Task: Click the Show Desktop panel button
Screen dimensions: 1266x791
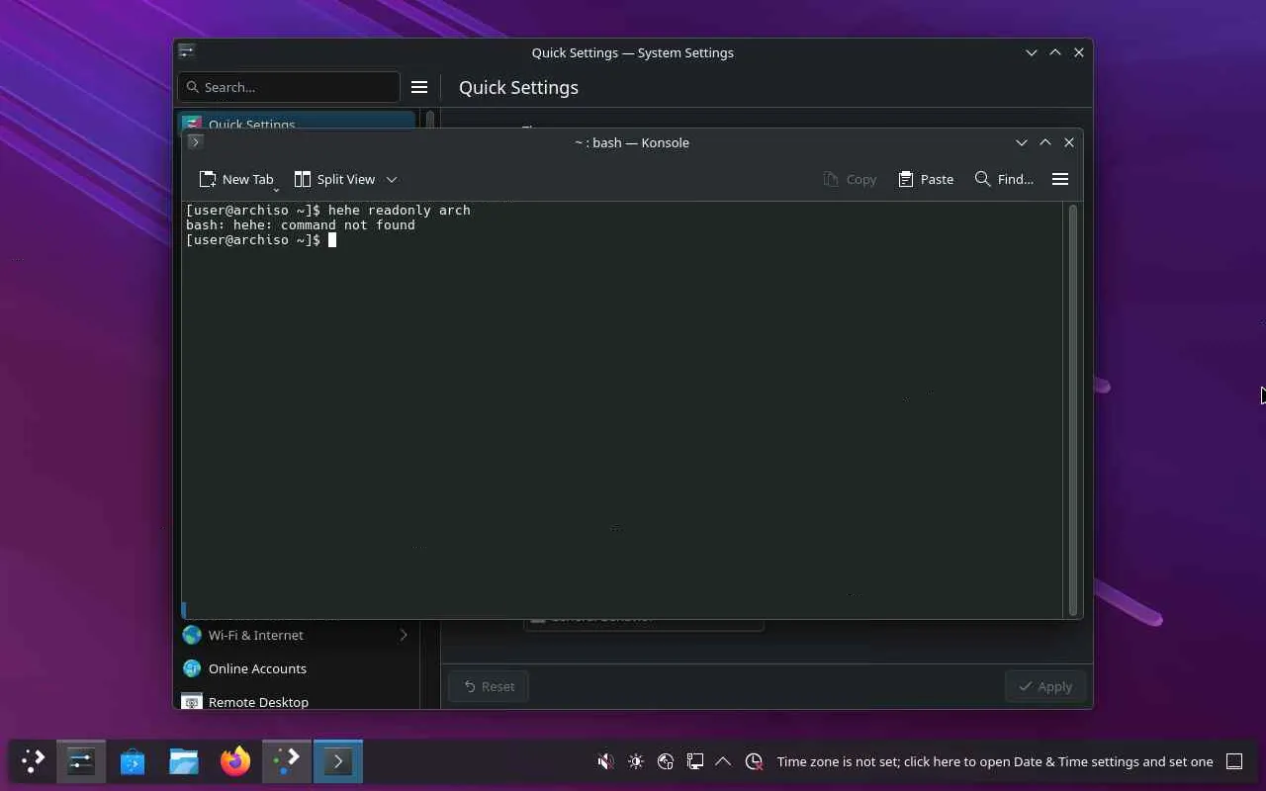Action: 1234,761
